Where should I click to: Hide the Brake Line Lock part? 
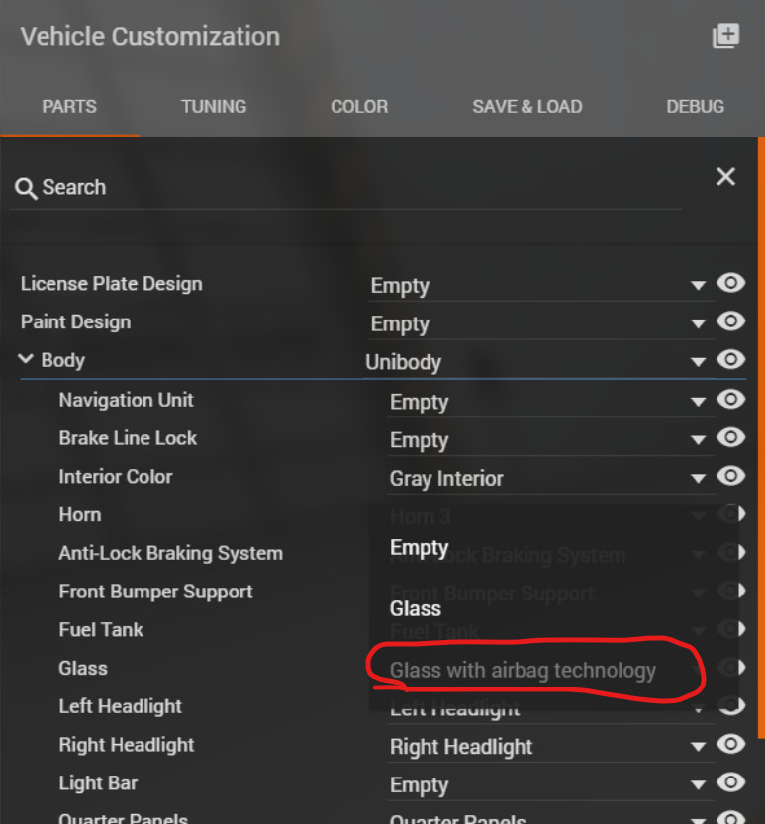pos(730,438)
